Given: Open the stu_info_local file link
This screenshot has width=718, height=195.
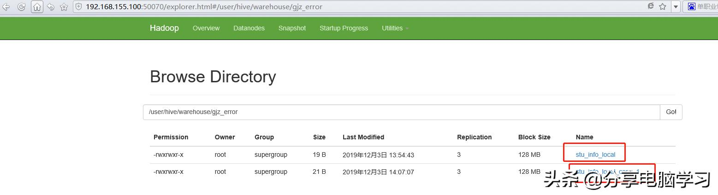Looking at the screenshot, I should (595, 155).
